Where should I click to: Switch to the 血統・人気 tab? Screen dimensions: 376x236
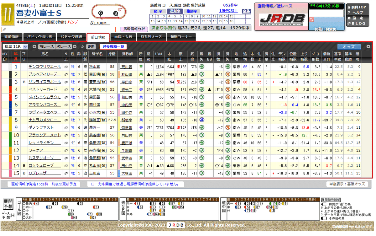[x=123, y=37]
